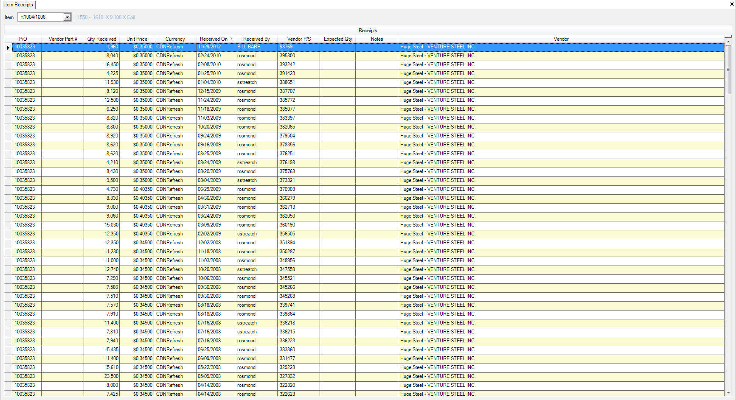Sort receipts by the Unit Price column
Viewport: 736px width, 400px height.
tap(137, 39)
